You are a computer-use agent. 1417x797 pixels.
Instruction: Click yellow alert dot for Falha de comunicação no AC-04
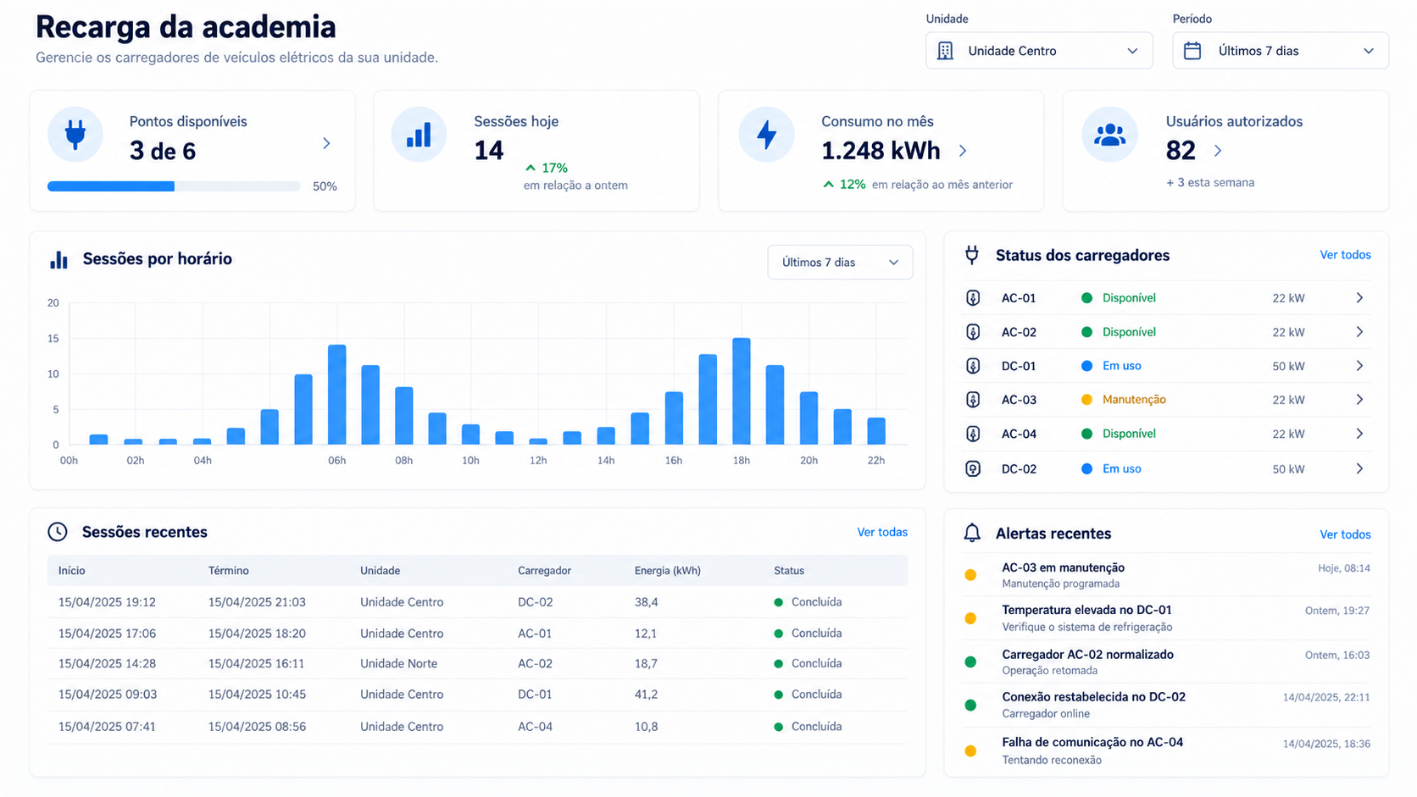click(x=971, y=750)
